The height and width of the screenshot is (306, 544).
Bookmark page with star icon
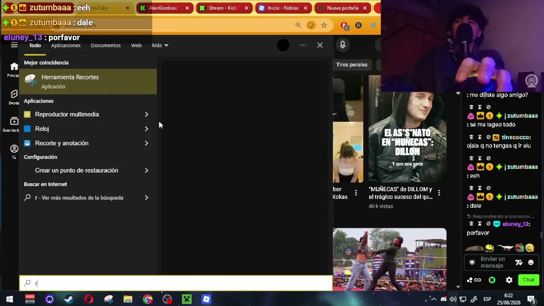pyautogui.click(x=324, y=25)
